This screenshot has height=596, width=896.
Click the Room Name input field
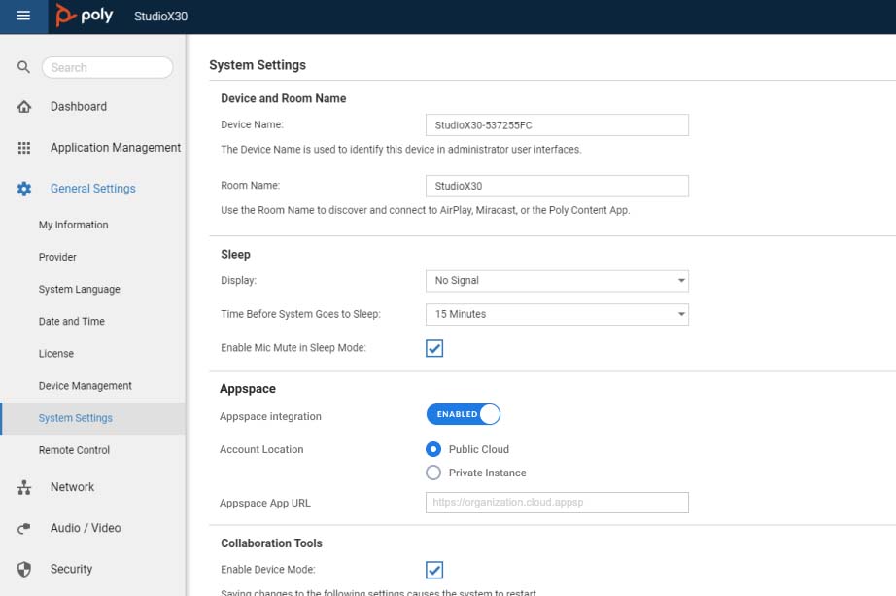click(x=557, y=186)
